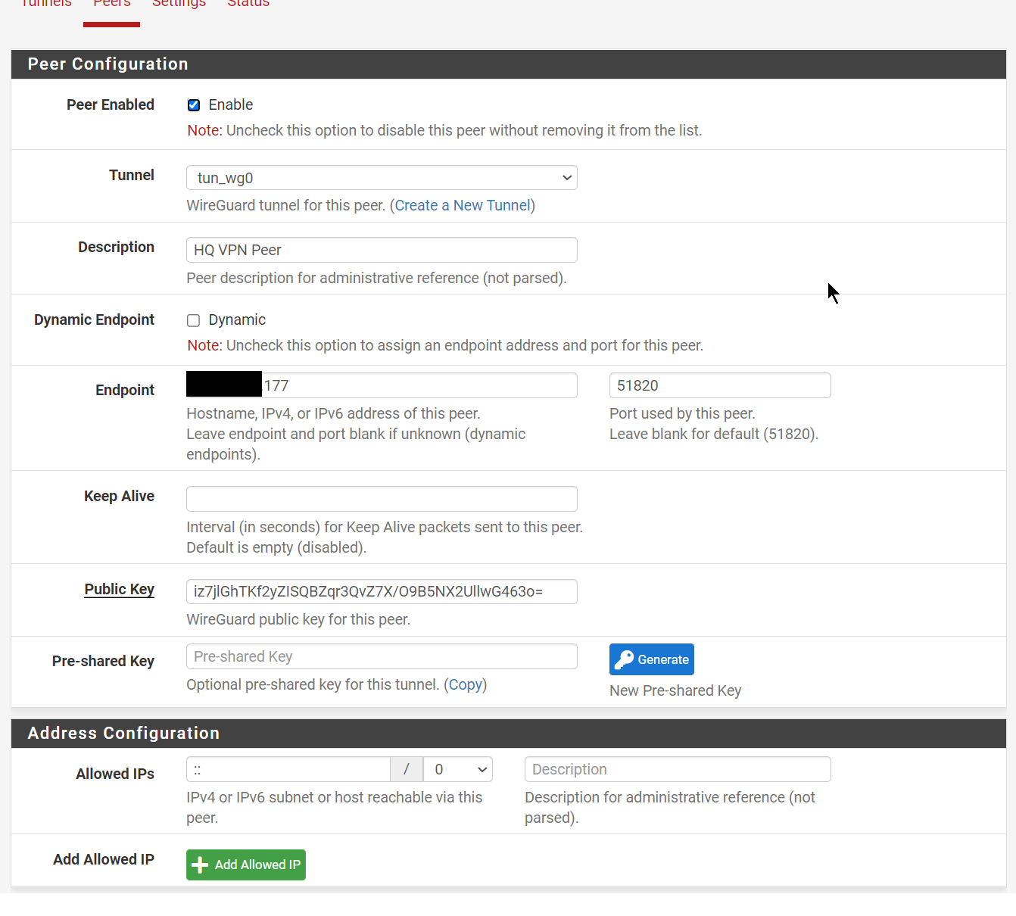This screenshot has height=916, width=1016.
Task: Switch to the Settings tab
Action: (179, 4)
